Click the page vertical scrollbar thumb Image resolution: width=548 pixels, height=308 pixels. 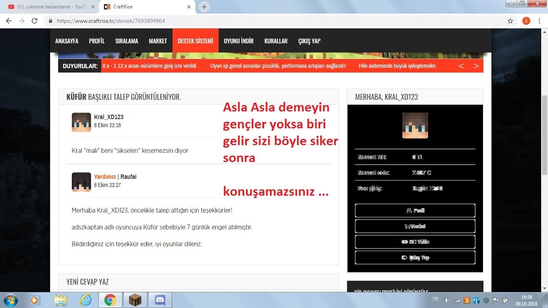coord(545,135)
